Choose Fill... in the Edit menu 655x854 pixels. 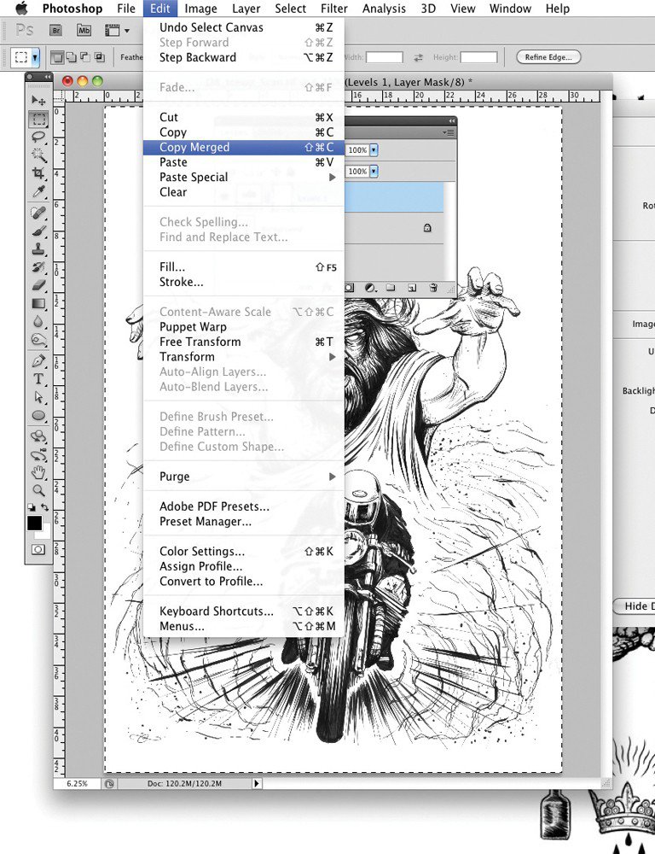(244, 266)
